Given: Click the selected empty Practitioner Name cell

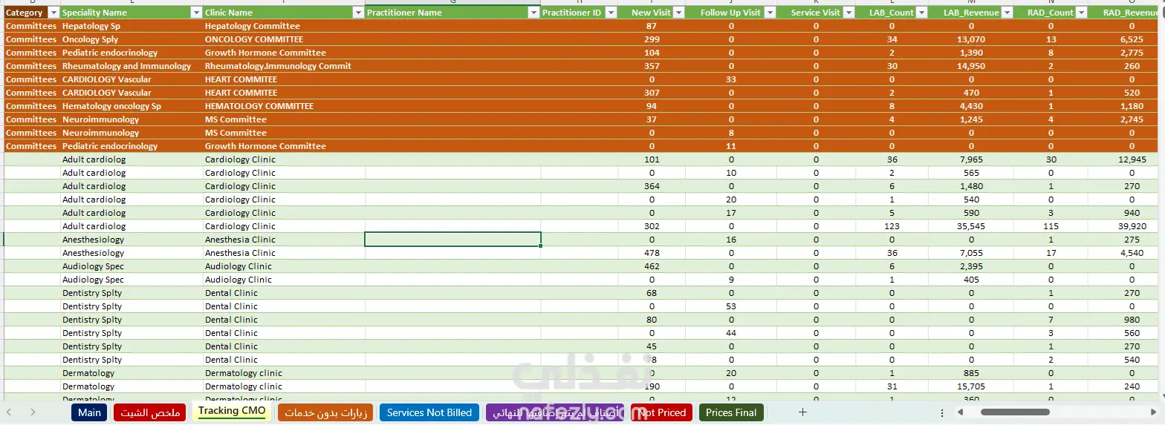Looking at the screenshot, I should (x=452, y=239).
